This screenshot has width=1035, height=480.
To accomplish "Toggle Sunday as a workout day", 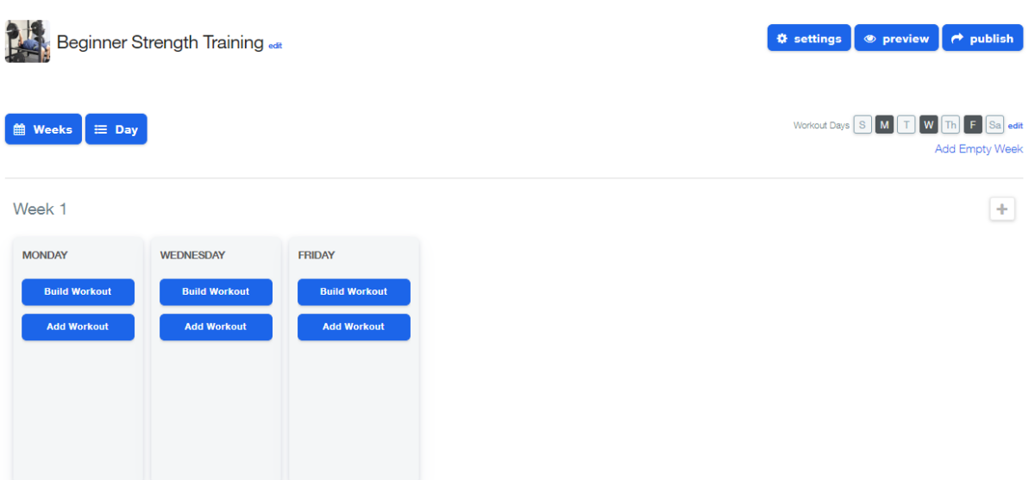I will tap(862, 125).
